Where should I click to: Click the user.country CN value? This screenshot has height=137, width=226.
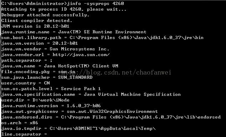(47, 83)
